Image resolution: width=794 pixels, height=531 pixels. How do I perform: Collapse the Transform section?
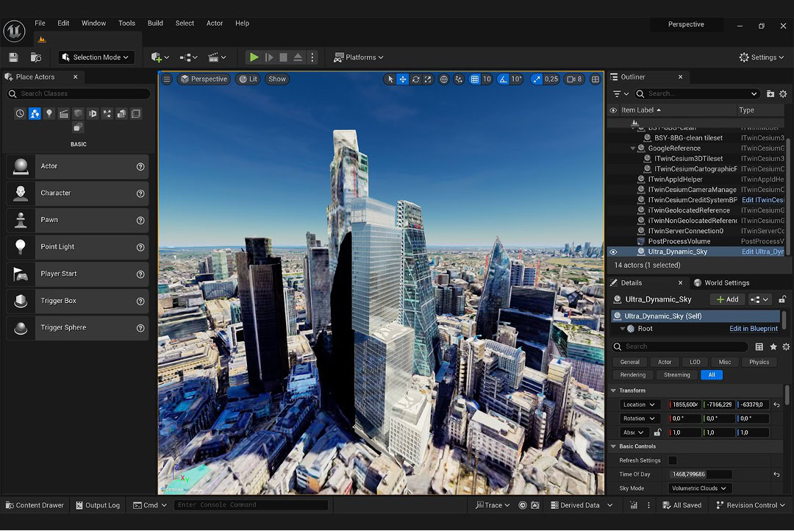coord(614,391)
